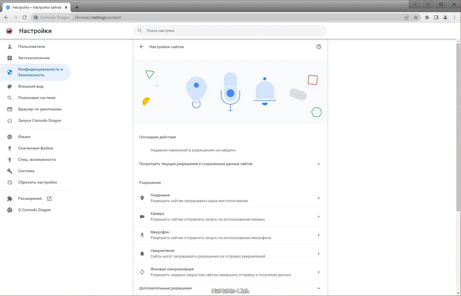Screen dimensions: 461x296
Task: Open the three-dot browser menu
Action: point(454,17)
